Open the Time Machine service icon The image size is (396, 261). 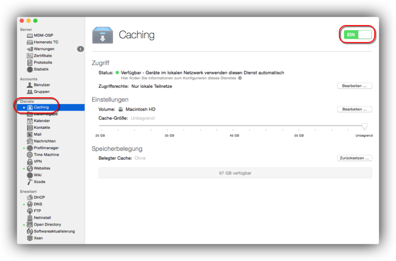[30, 154]
